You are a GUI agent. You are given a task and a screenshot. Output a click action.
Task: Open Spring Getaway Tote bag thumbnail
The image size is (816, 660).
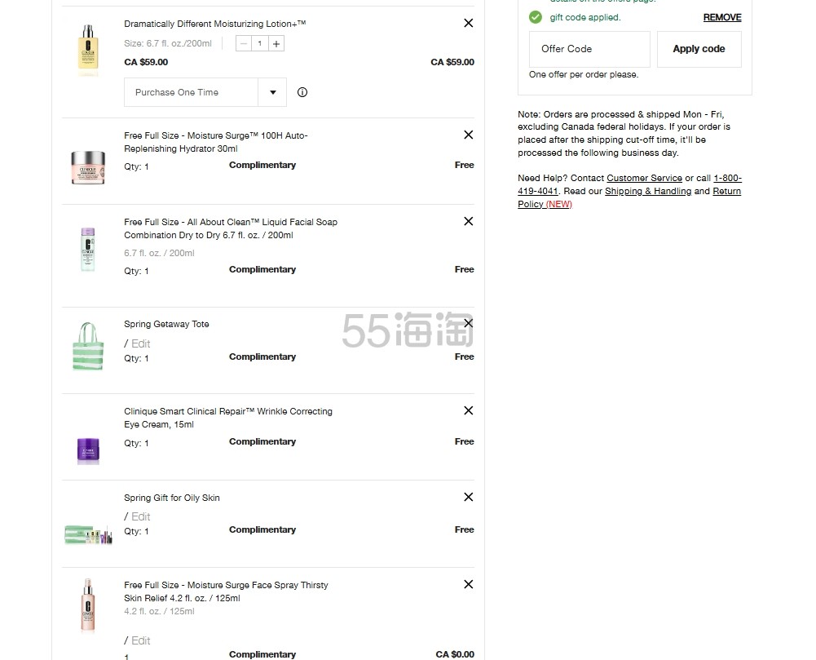point(88,346)
